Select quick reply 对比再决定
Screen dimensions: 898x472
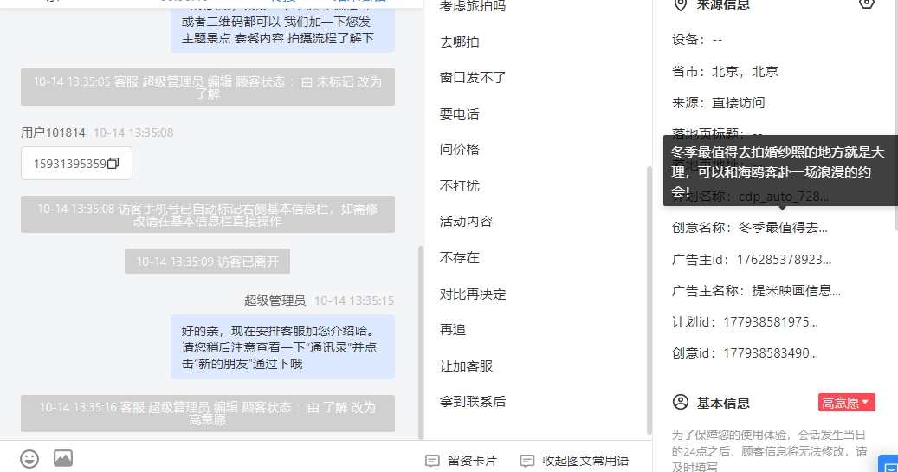coord(473,294)
